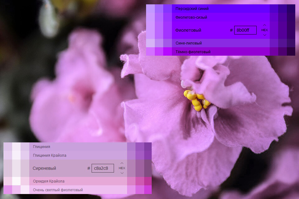Viewport: 299px width, 199px height.
Task: Click up chevron above HEX in Сиреневый panel
Action: [122, 163]
